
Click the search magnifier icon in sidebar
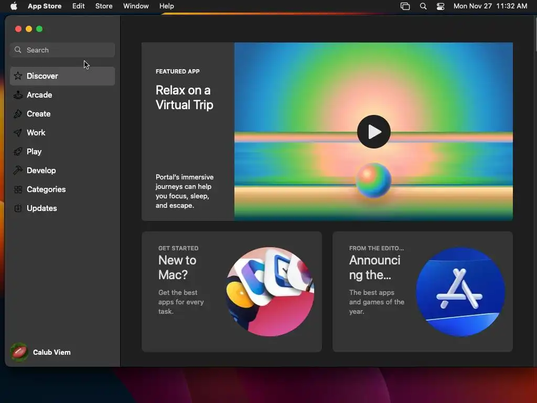18,50
